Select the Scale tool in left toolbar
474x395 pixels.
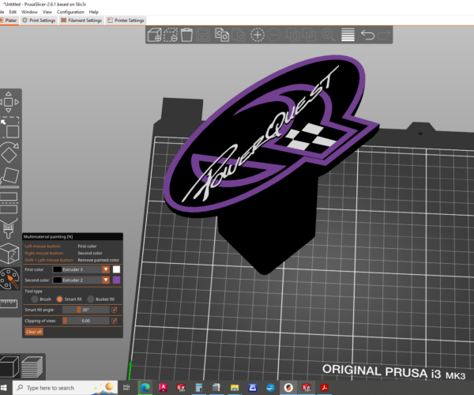click(9, 128)
